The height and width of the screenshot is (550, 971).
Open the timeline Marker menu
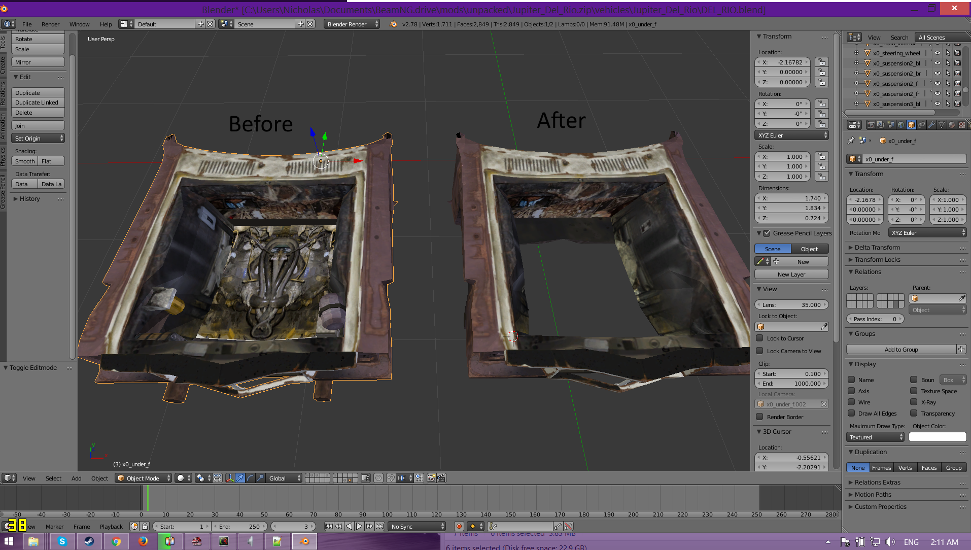pyautogui.click(x=54, y=526)
